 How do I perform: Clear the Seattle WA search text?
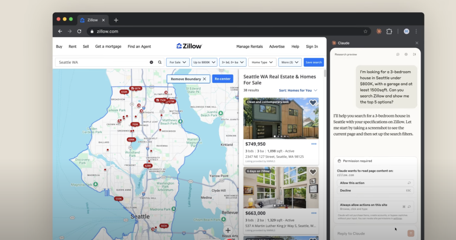[x=151, y=62]
